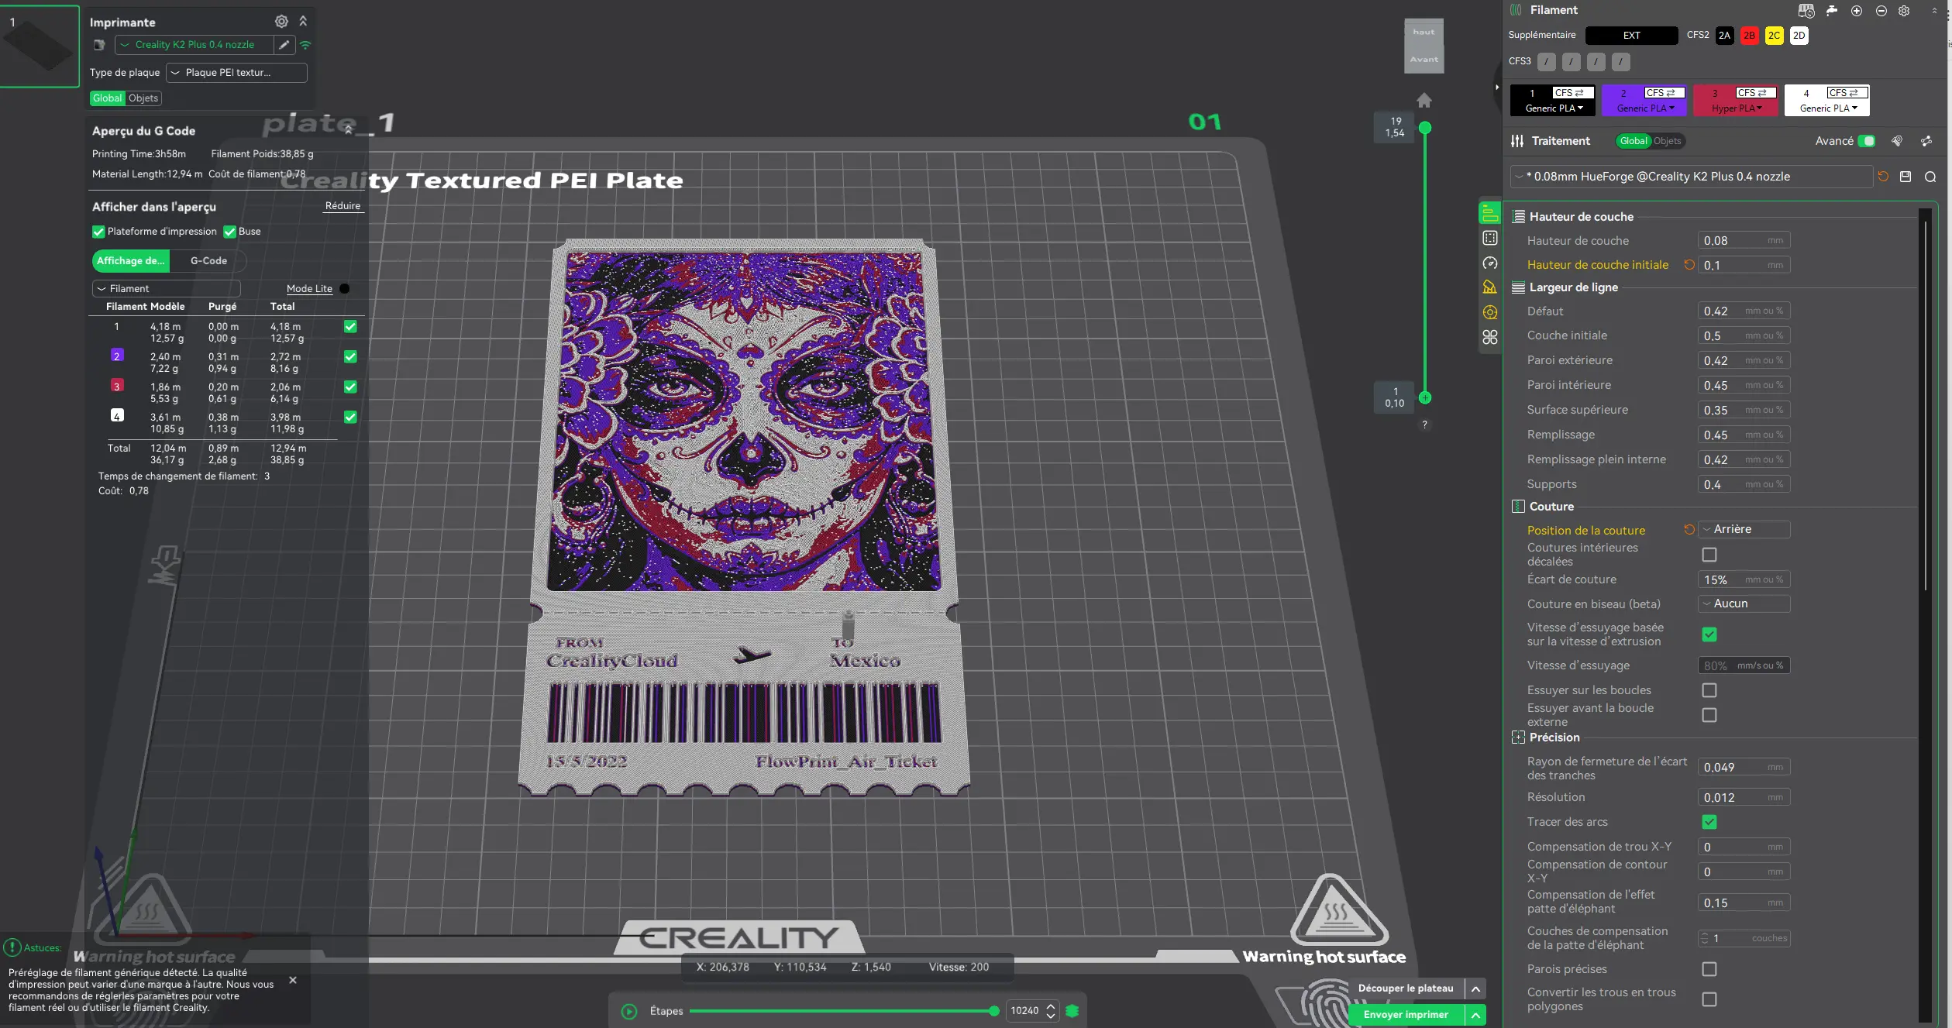Viewport: 1952px width, 1028px height.
Task: Click the compare presets icon near Avancé
Action: click(1897, 141)
